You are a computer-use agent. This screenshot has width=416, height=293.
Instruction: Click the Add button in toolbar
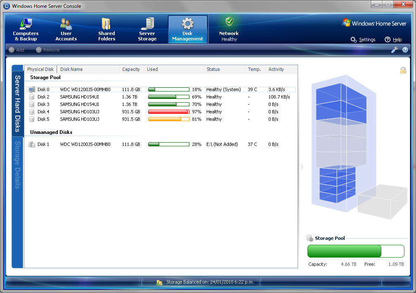pos(17,50)
